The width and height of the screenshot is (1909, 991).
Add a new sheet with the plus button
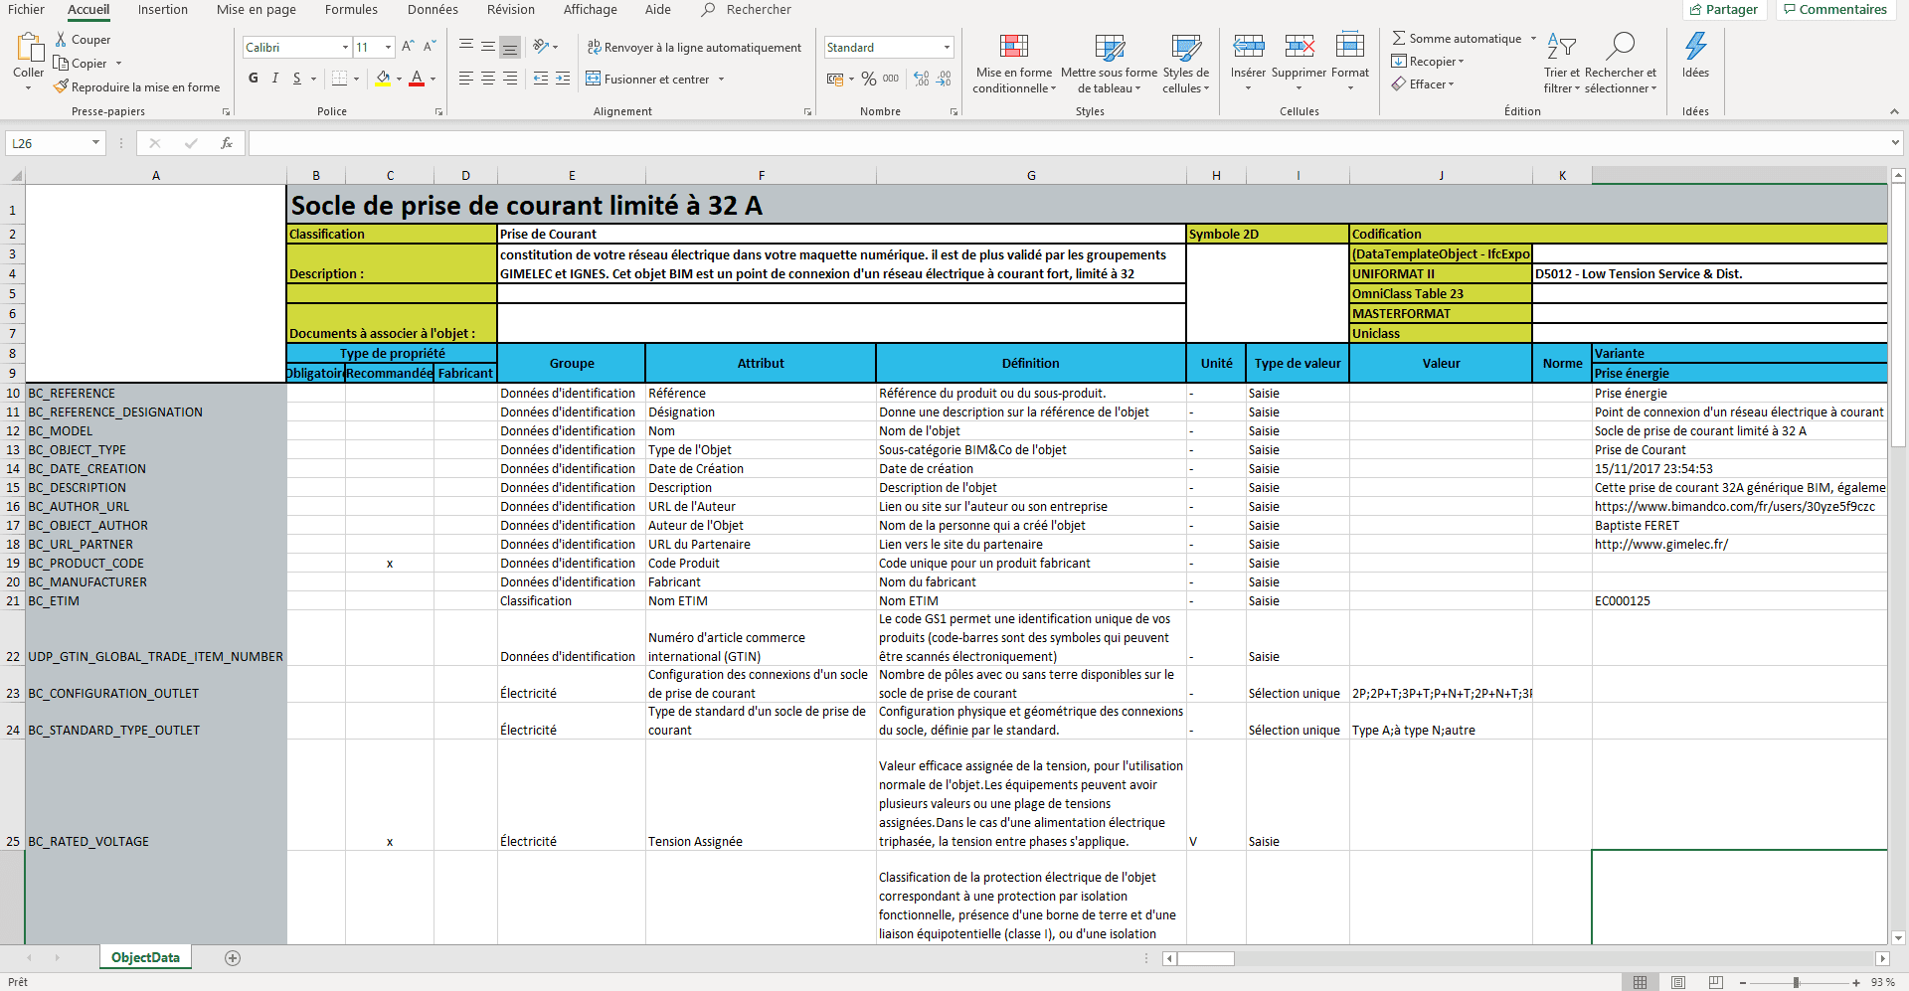coord(233,958)
